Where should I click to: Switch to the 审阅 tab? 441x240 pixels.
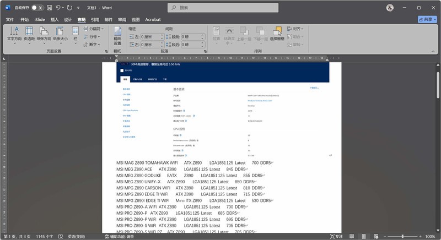click(x=122, y=20)
